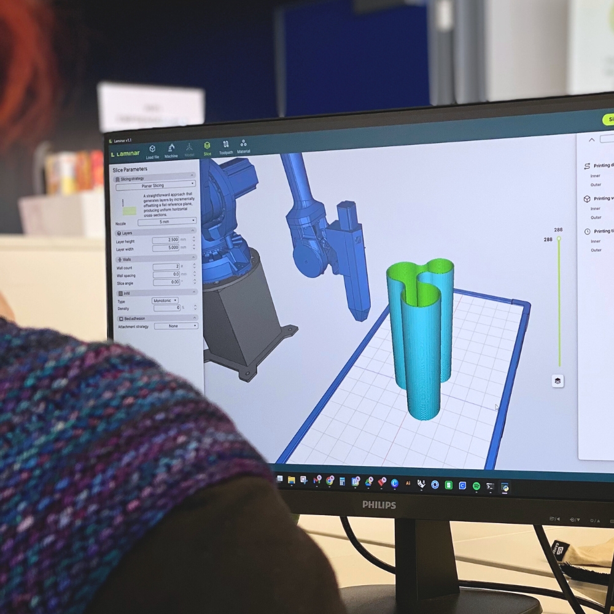Click the Slice angle field
Viewport: 614px width, 614px height.
(166, 282)
